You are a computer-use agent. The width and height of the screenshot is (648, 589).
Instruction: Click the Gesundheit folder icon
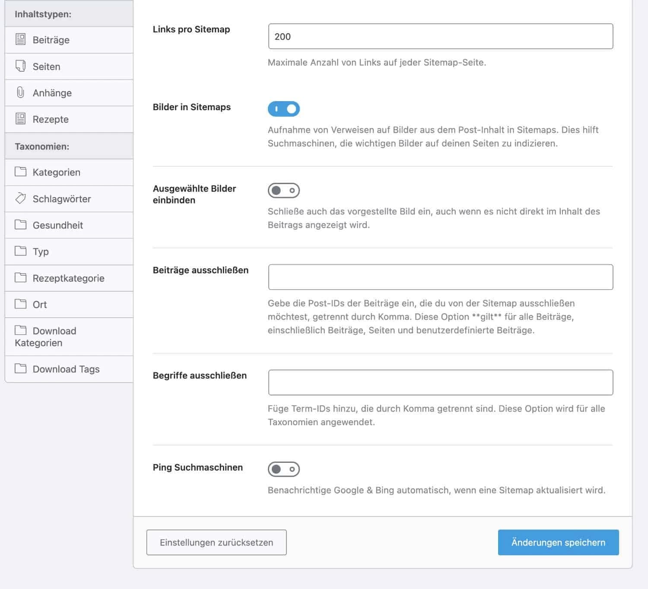tap(20, 225)
